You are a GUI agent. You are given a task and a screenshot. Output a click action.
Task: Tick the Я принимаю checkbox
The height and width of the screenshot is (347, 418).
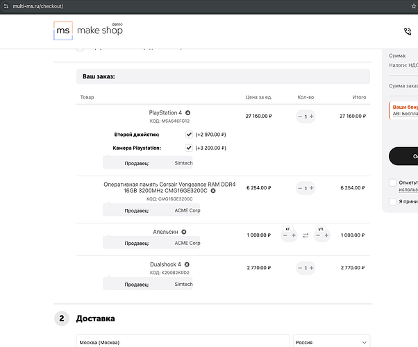(392, 201)
